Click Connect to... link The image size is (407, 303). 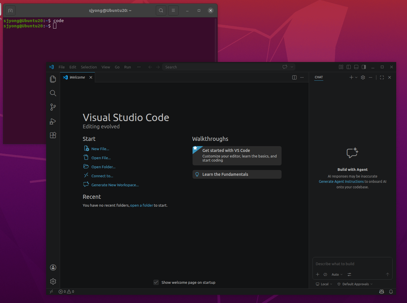click(102, 176)
